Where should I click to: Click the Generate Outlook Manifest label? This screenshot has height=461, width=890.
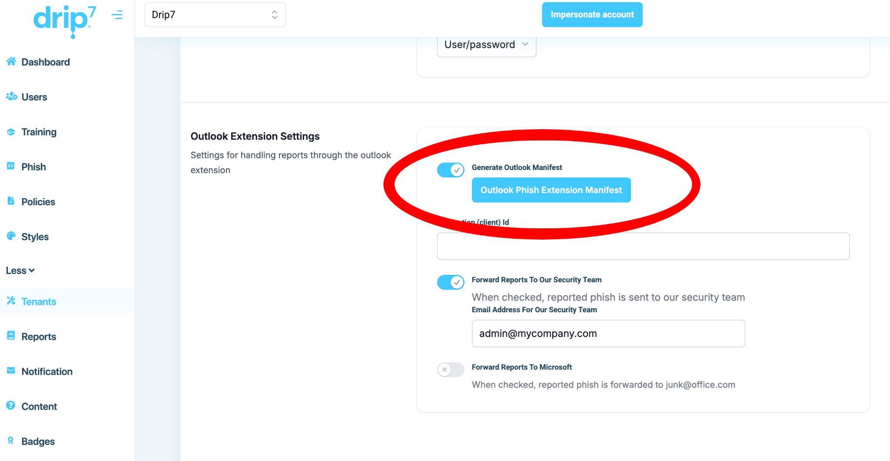pyautogui.click(x=517, y=167)
